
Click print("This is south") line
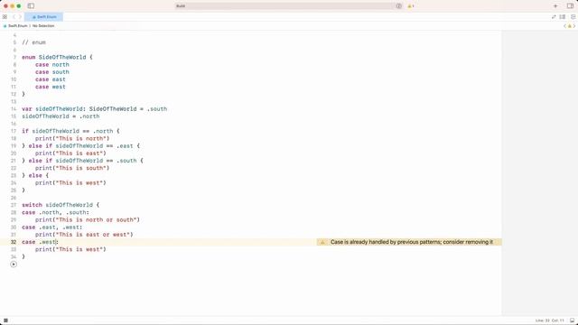[x=72, y=168]
